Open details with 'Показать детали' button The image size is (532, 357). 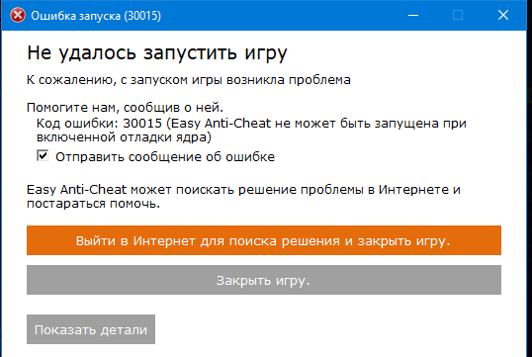click(91, 329)
